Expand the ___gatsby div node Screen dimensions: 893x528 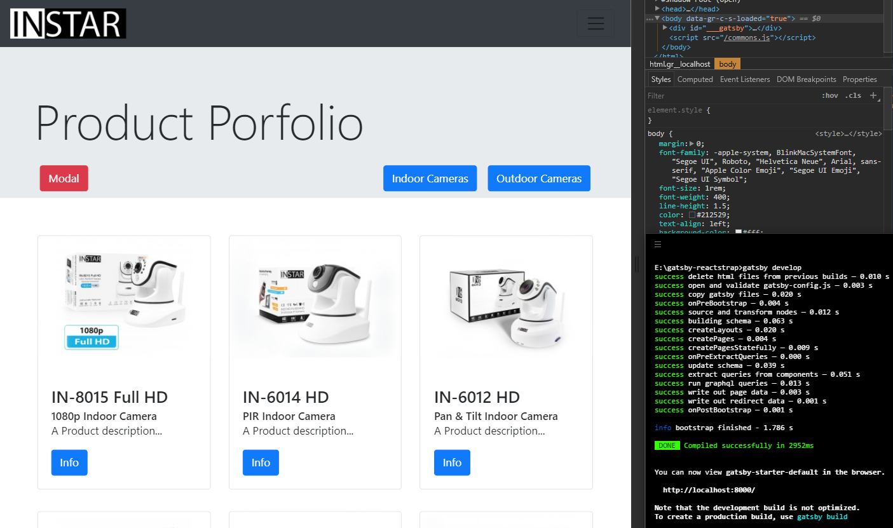click(x=665, y=28)
